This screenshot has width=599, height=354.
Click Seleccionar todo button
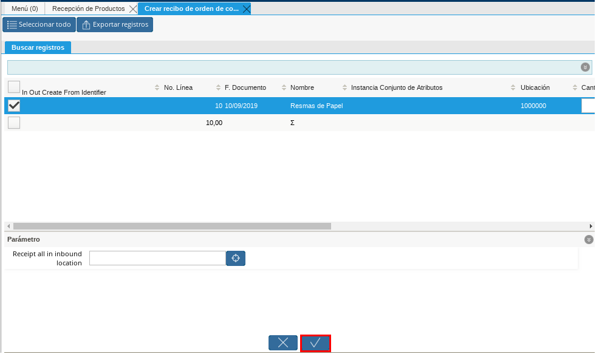click(x=39, y=24)
